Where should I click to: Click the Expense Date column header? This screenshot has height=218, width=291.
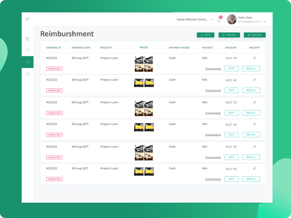81,48
